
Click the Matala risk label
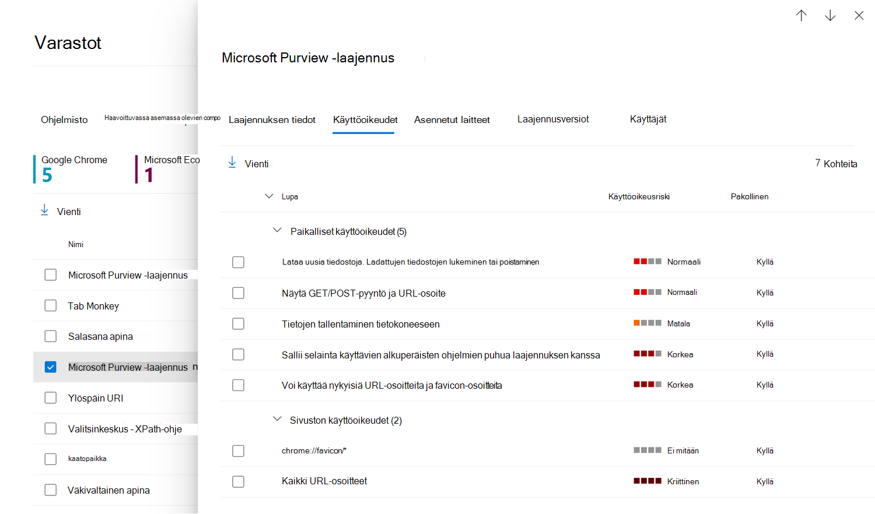[x=678, y=323]
